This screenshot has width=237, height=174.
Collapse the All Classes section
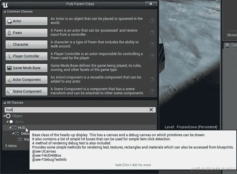(4, 103)
